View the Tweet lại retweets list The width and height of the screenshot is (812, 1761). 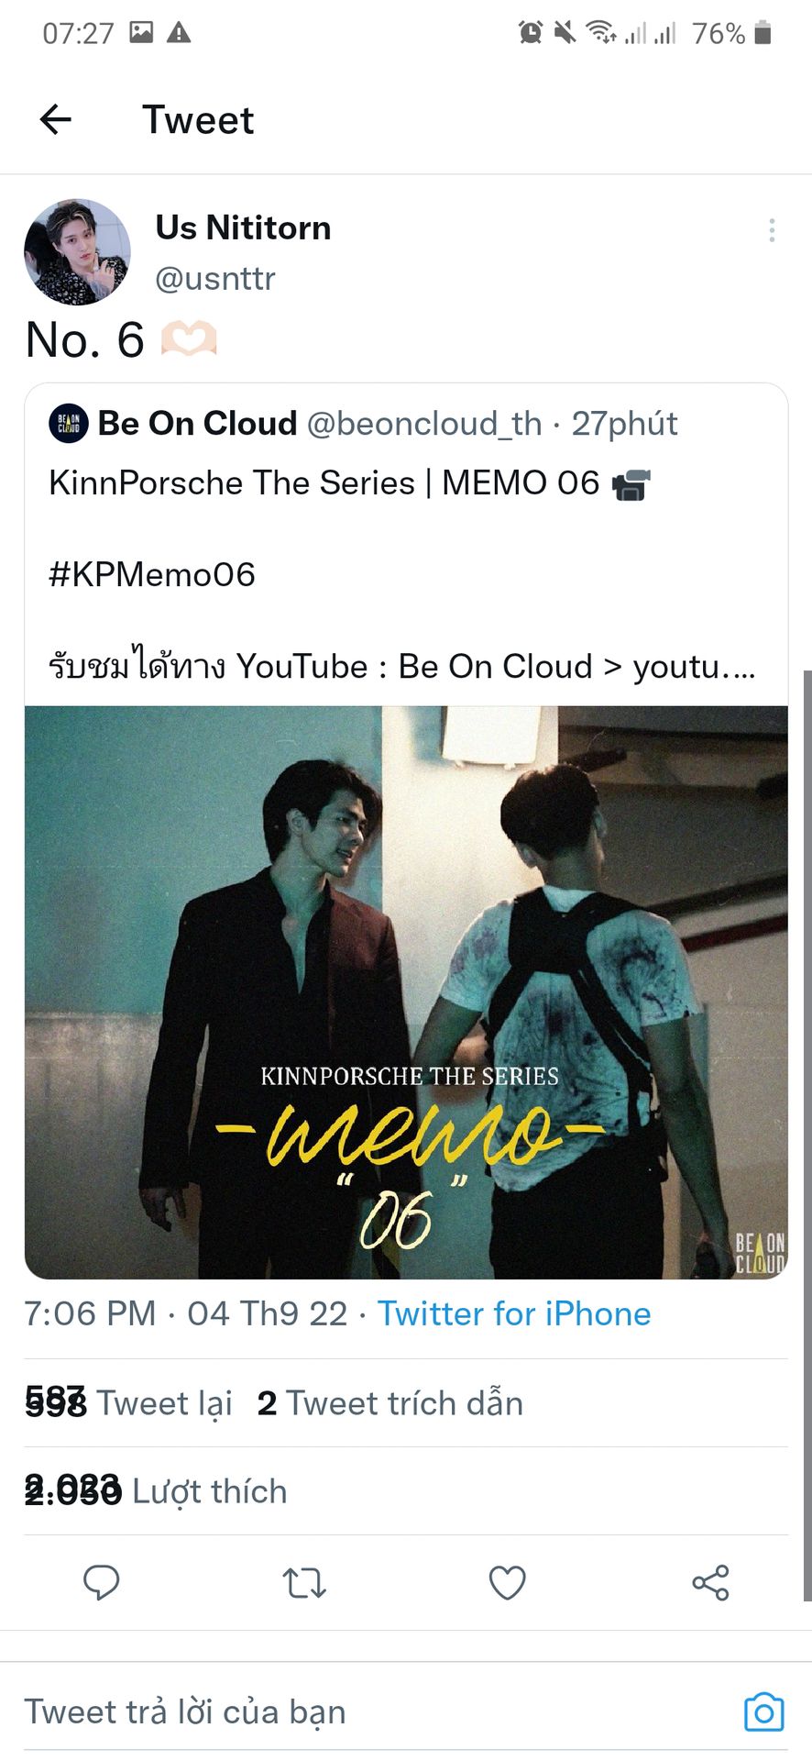tap(128, 1403)
